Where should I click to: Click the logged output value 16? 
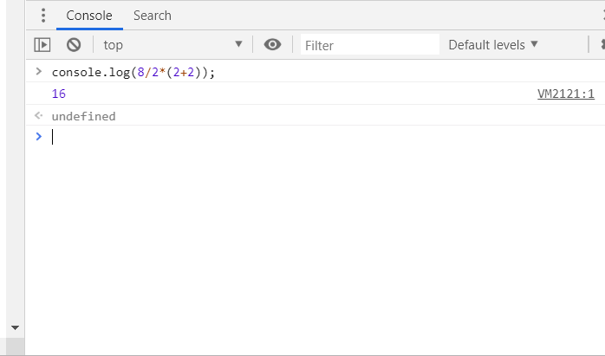click(59, 94)
